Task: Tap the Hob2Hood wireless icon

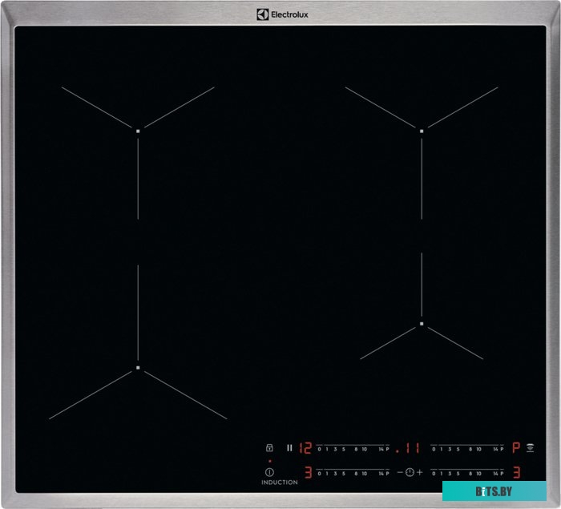Action: click(530, 447)
